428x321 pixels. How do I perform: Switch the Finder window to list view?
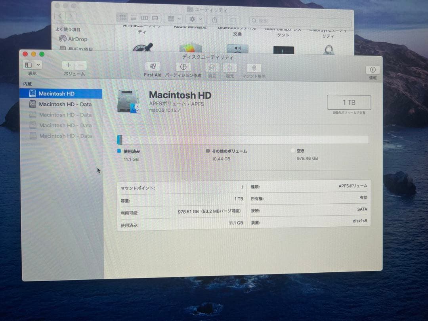point(134,17)
